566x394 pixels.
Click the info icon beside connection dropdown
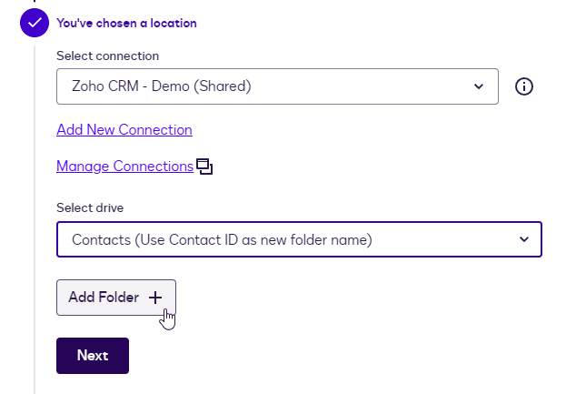click(x=524, y=86)
